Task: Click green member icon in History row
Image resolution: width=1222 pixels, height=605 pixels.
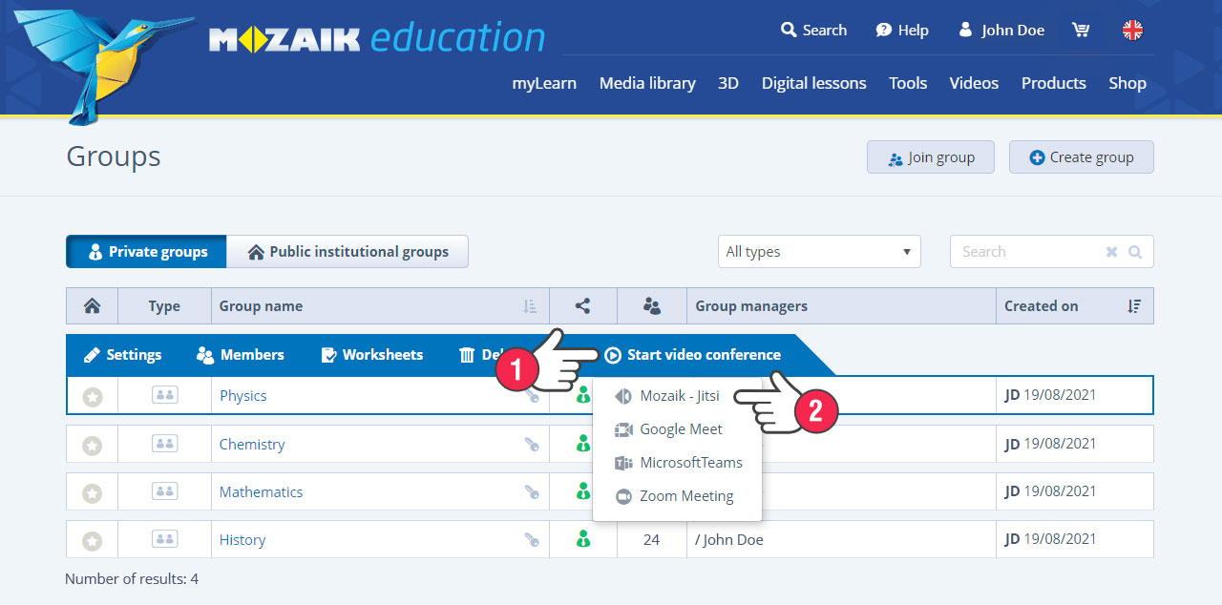Action: (x=582, y=539)
